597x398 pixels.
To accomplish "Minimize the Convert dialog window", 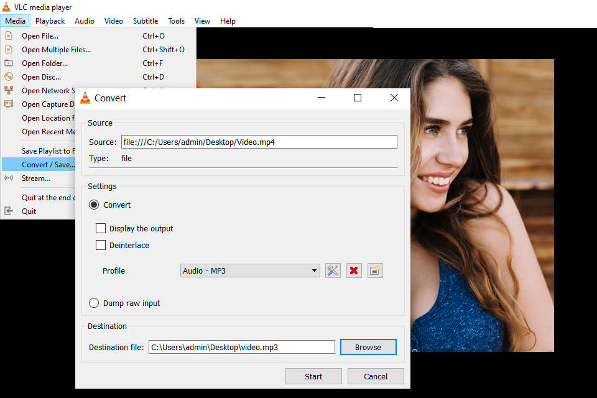I will pyautogui.click(x=322, y=98).
